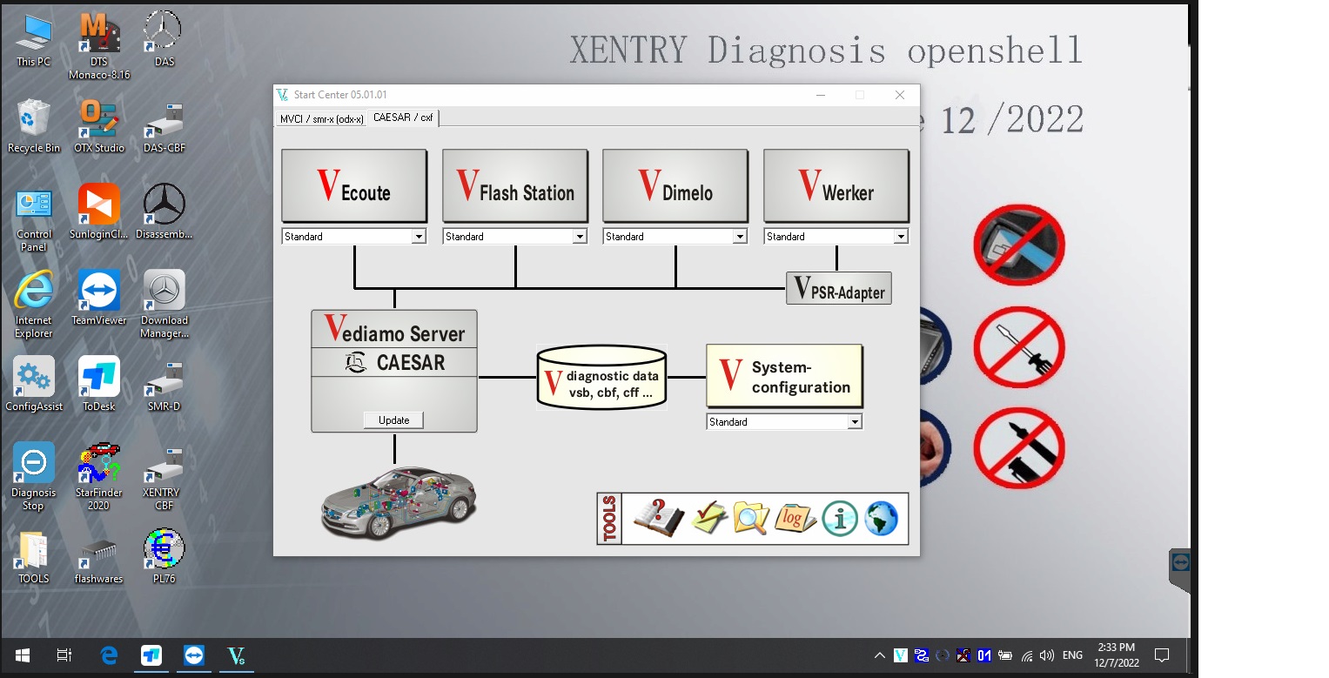Click the blue 01 system tray icon
Viewport: 1329px width, 678px height.
[x=984, y=655]
